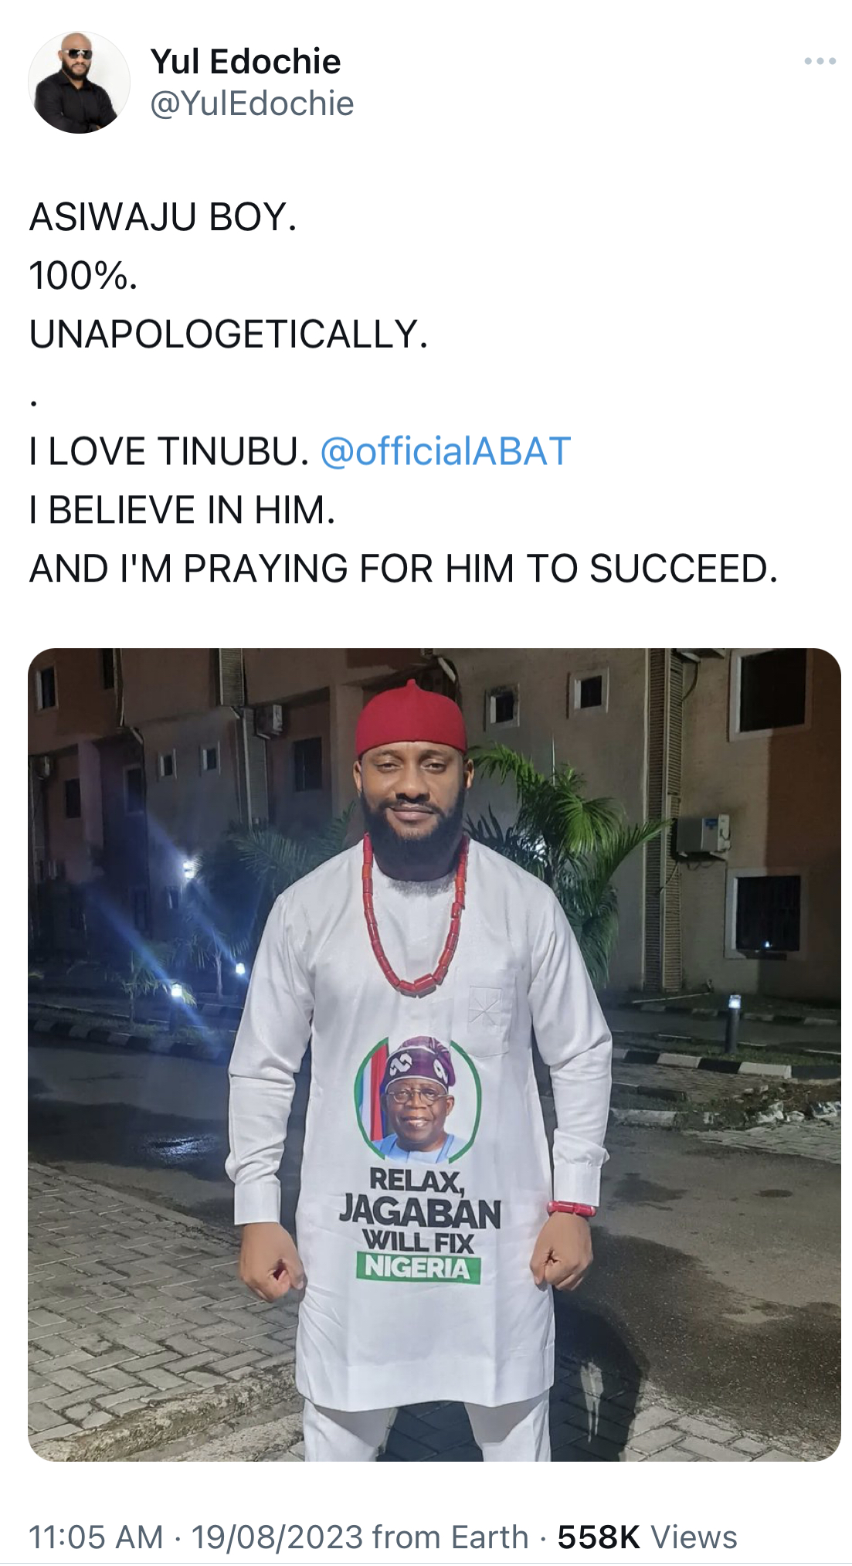852x1566 pixels.
Task: Click the 'ASIWAJU BOY.' text line
Action: pyautogui.click(x=163, y=217)
